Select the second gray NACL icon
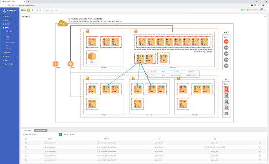 [x=226, y=47]
